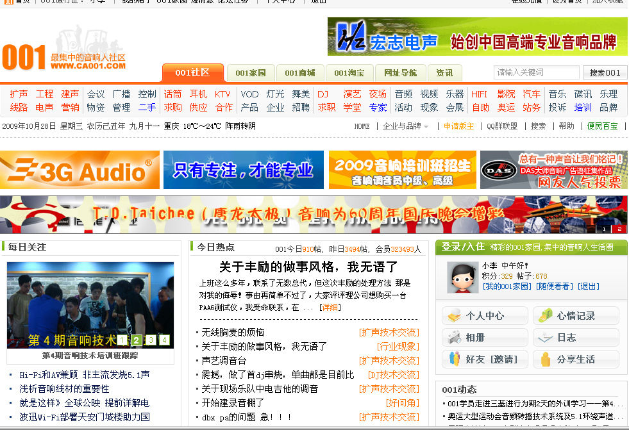Image resolution: width=629 pixels, height=430 pixels.
Task: Click the 搜索 link next to QQ群联盟
Action: click(x=538, y=126)
